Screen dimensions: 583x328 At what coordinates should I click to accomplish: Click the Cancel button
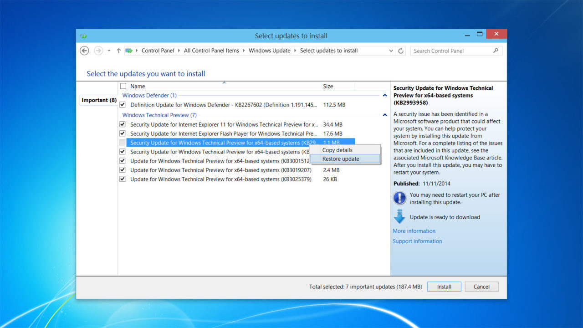481,287
